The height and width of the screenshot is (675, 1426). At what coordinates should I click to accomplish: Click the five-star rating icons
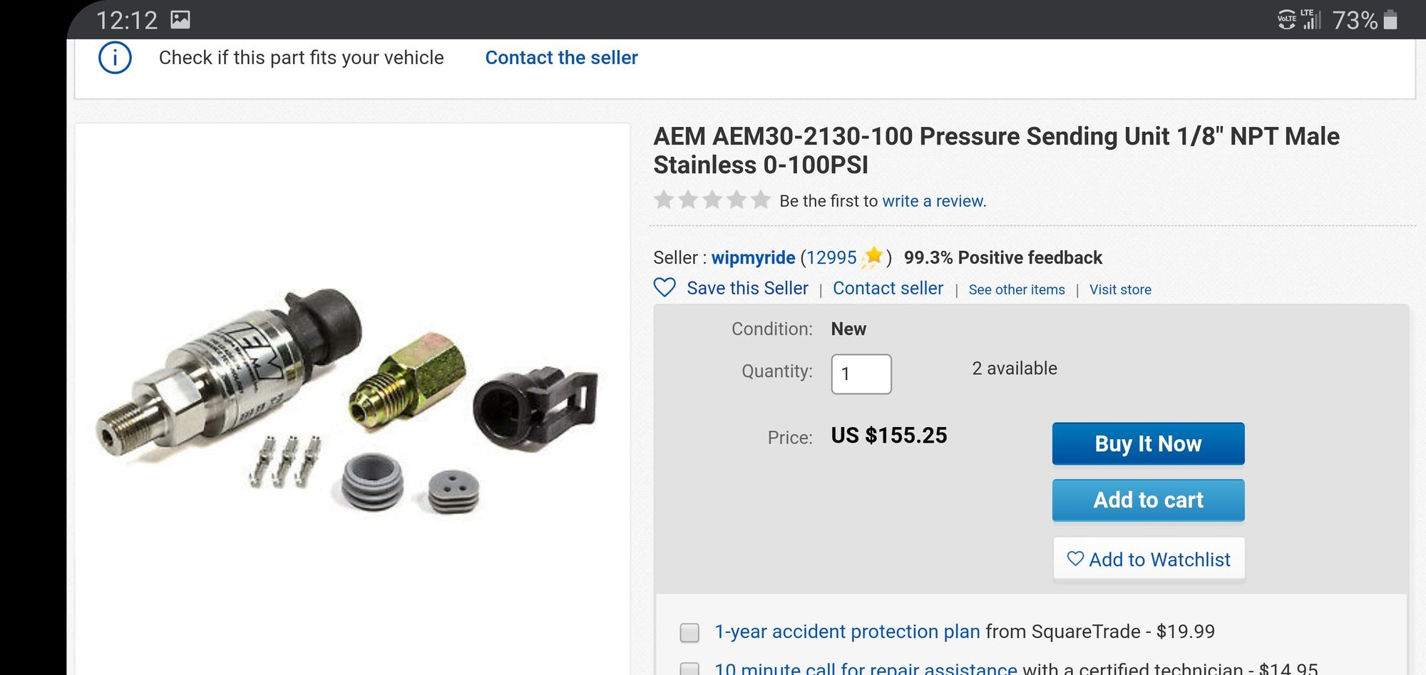pyautogui.click(x=712, y=200)
